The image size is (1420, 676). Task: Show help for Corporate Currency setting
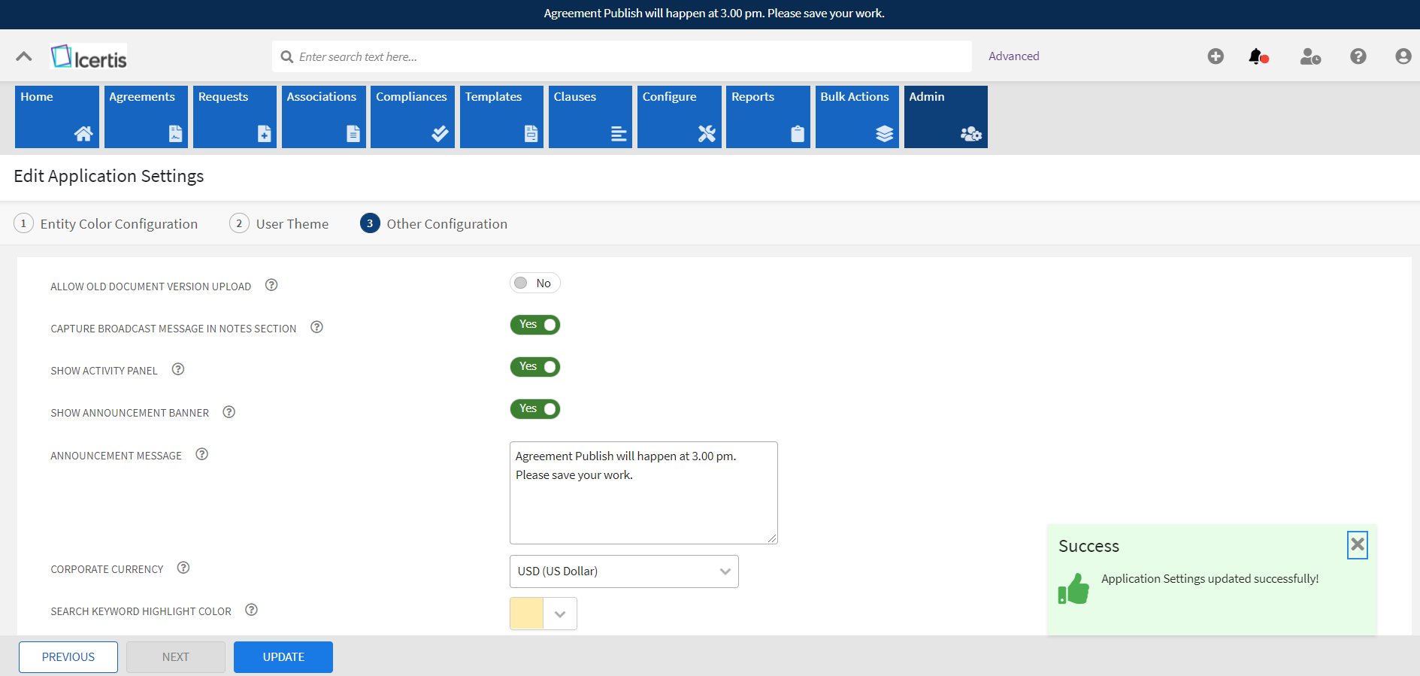[183, 568]
